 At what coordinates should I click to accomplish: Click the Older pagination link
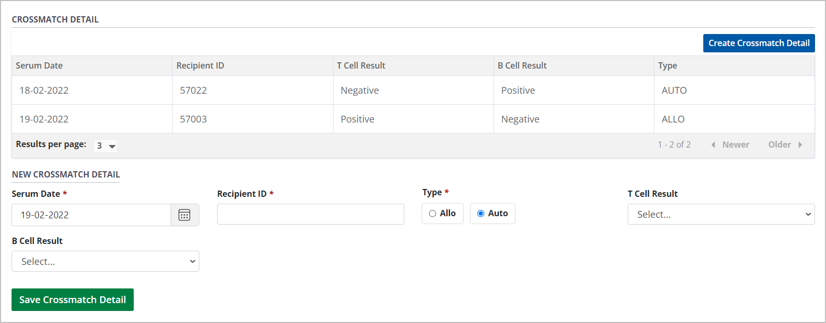click(x=779, y=145)
